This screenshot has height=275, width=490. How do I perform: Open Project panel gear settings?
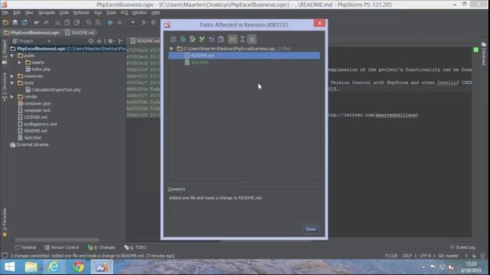pyautogui.click(x=110, y=41)
